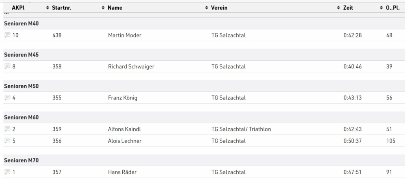405x180 pixels.
Task: Sort by Name column arrow
Action: (x=103, y=8)
